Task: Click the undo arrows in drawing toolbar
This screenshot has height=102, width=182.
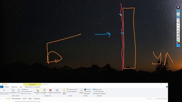Action: pos(178,28)
